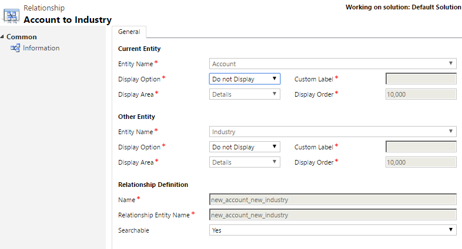This screenshot has height=249, width=462.
Task: Click Other Entity Custom Label field
Action: click(421, 147)
